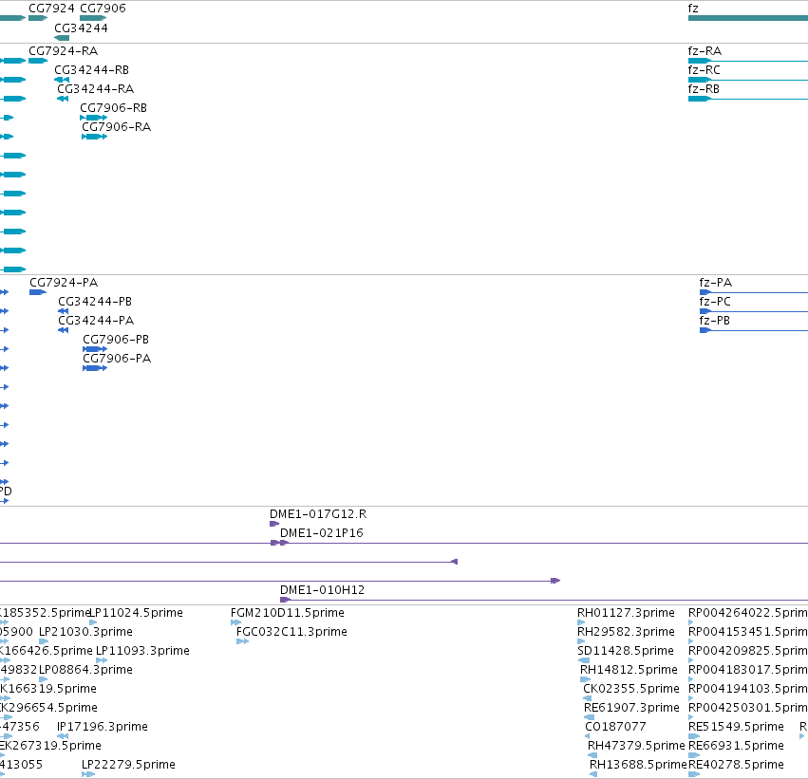The width and height of the screenshot is (808, 779).
Task: Select the DME1-010H12 BAC clone
Action: [322, 590]
